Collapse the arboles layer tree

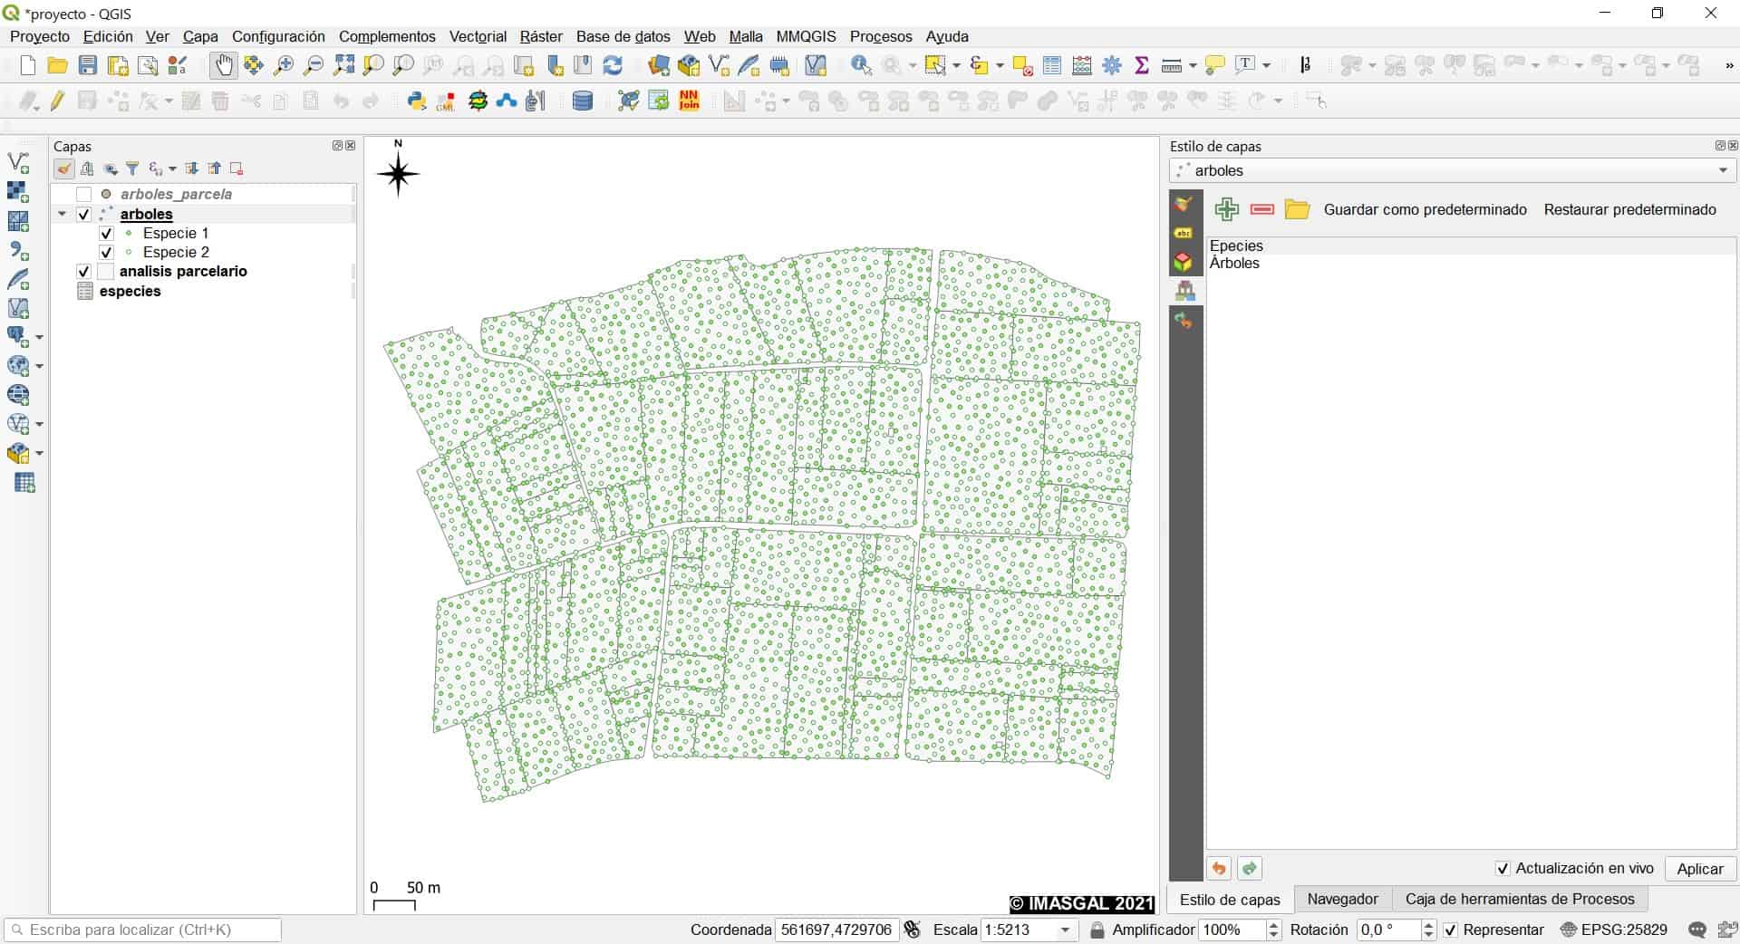(x=62, y=214)
